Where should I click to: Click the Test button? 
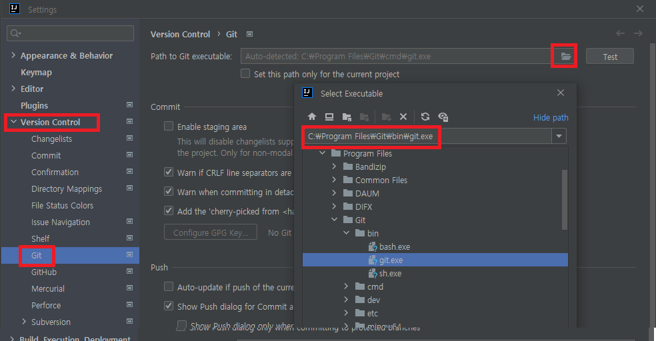point(609,57)
